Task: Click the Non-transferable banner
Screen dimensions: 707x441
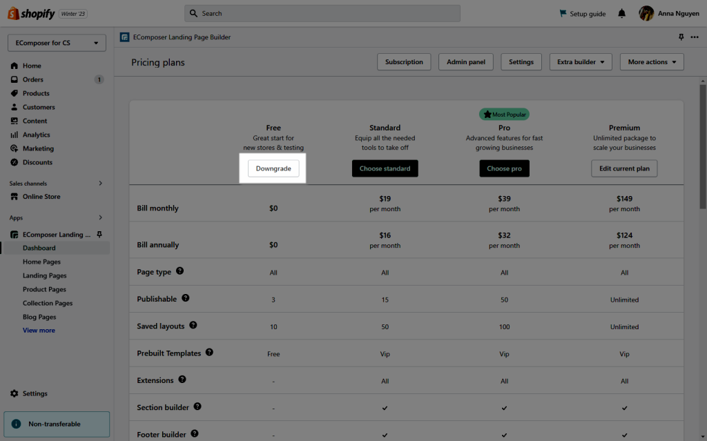Action: pos(57,424)
